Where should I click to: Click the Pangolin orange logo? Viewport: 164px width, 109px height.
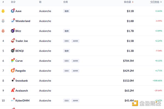point(13,71)
